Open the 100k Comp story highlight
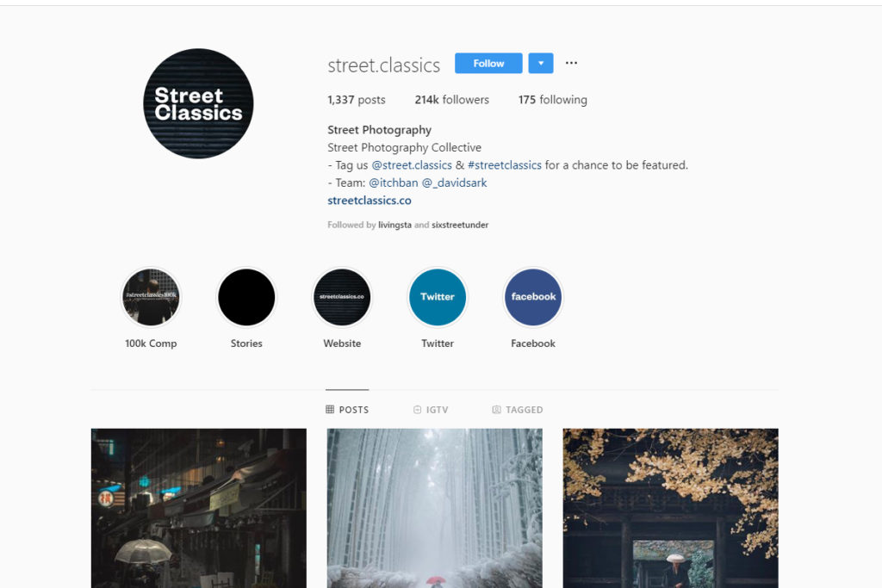Image resolution: width=882 pixels, height=588 pixels. pyautogui.click(x=151, y=297)
